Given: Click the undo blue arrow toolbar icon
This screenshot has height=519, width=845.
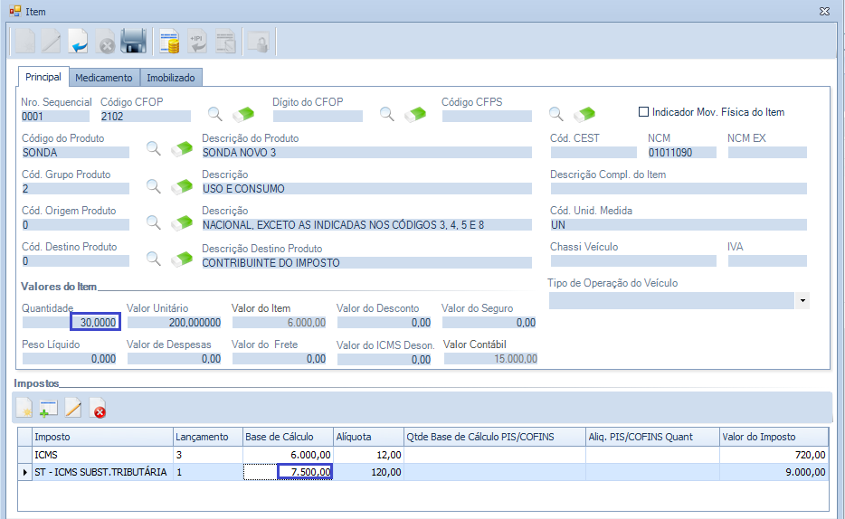Looking at the screenshot, I should pos(79,42).
